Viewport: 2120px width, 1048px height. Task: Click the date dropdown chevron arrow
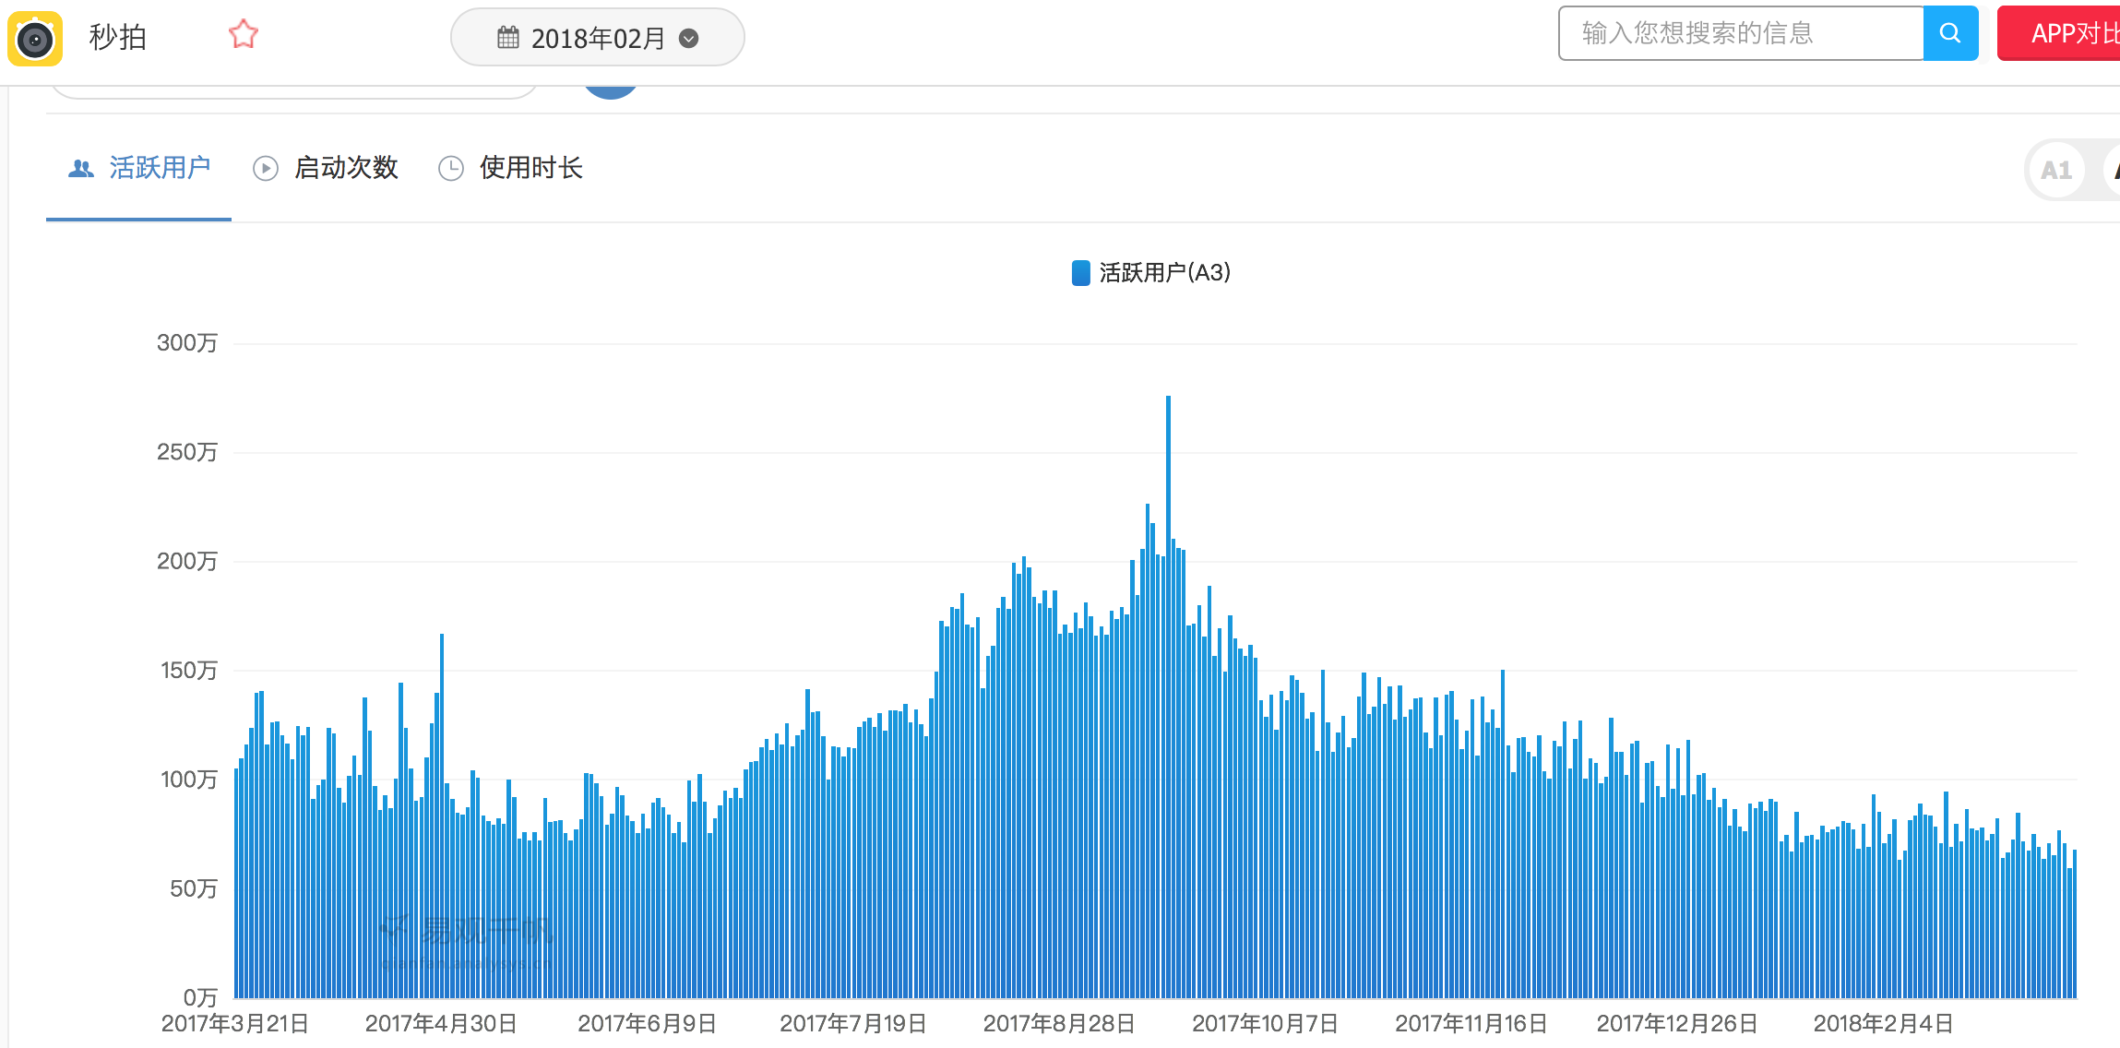coord(688,38)
